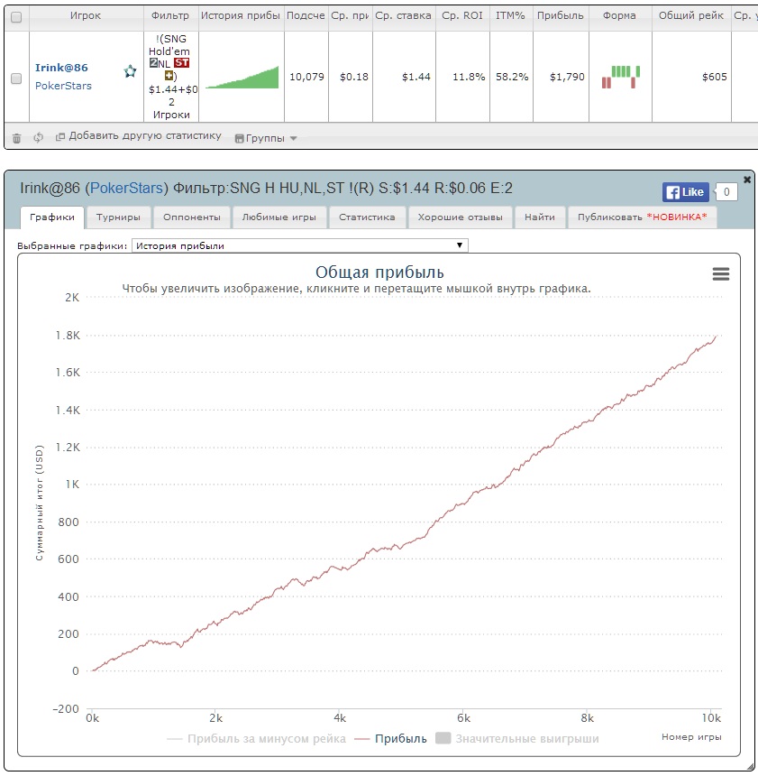Open the Выбранные графики selector
The image size is (758, 776).
tap(299, 245)
